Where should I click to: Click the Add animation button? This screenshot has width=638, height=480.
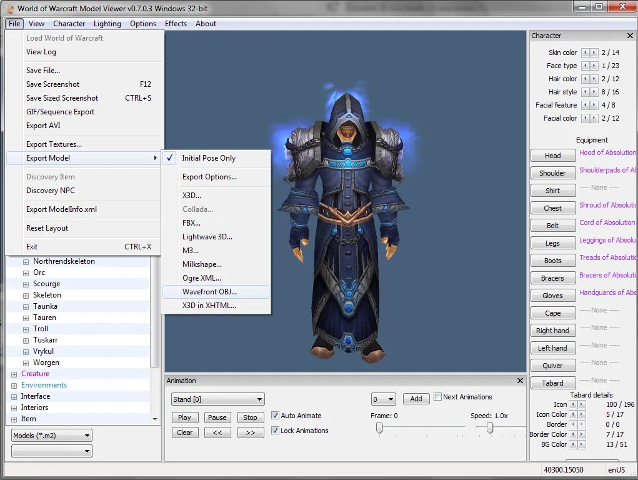click(416, 399)
